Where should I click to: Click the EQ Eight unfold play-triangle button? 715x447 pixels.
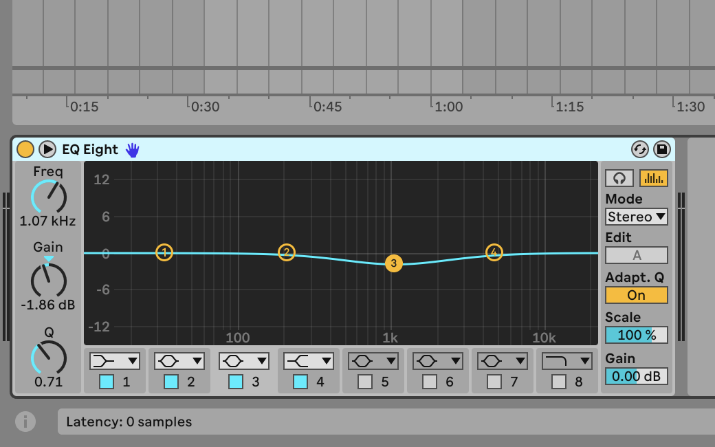pos(47,149)
